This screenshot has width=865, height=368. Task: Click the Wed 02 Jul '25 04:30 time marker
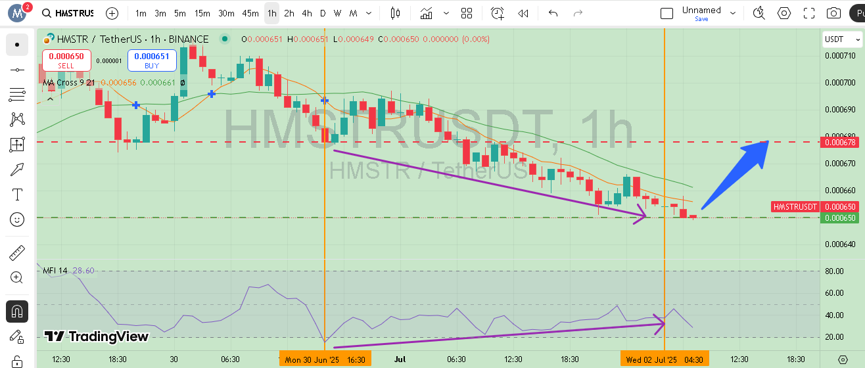(x=665, y=359)
